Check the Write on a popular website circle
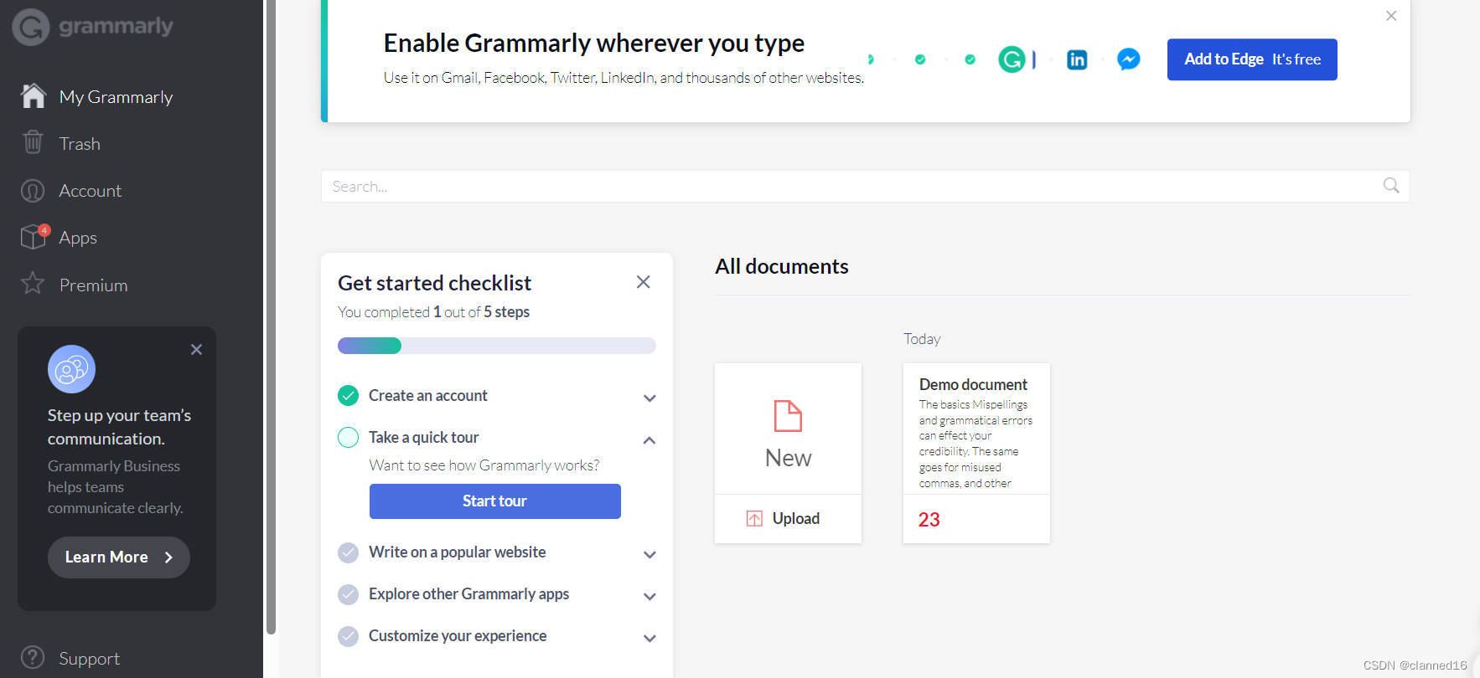The width and height of the screenshot is (1480, 678). click(x=348, y=552)
